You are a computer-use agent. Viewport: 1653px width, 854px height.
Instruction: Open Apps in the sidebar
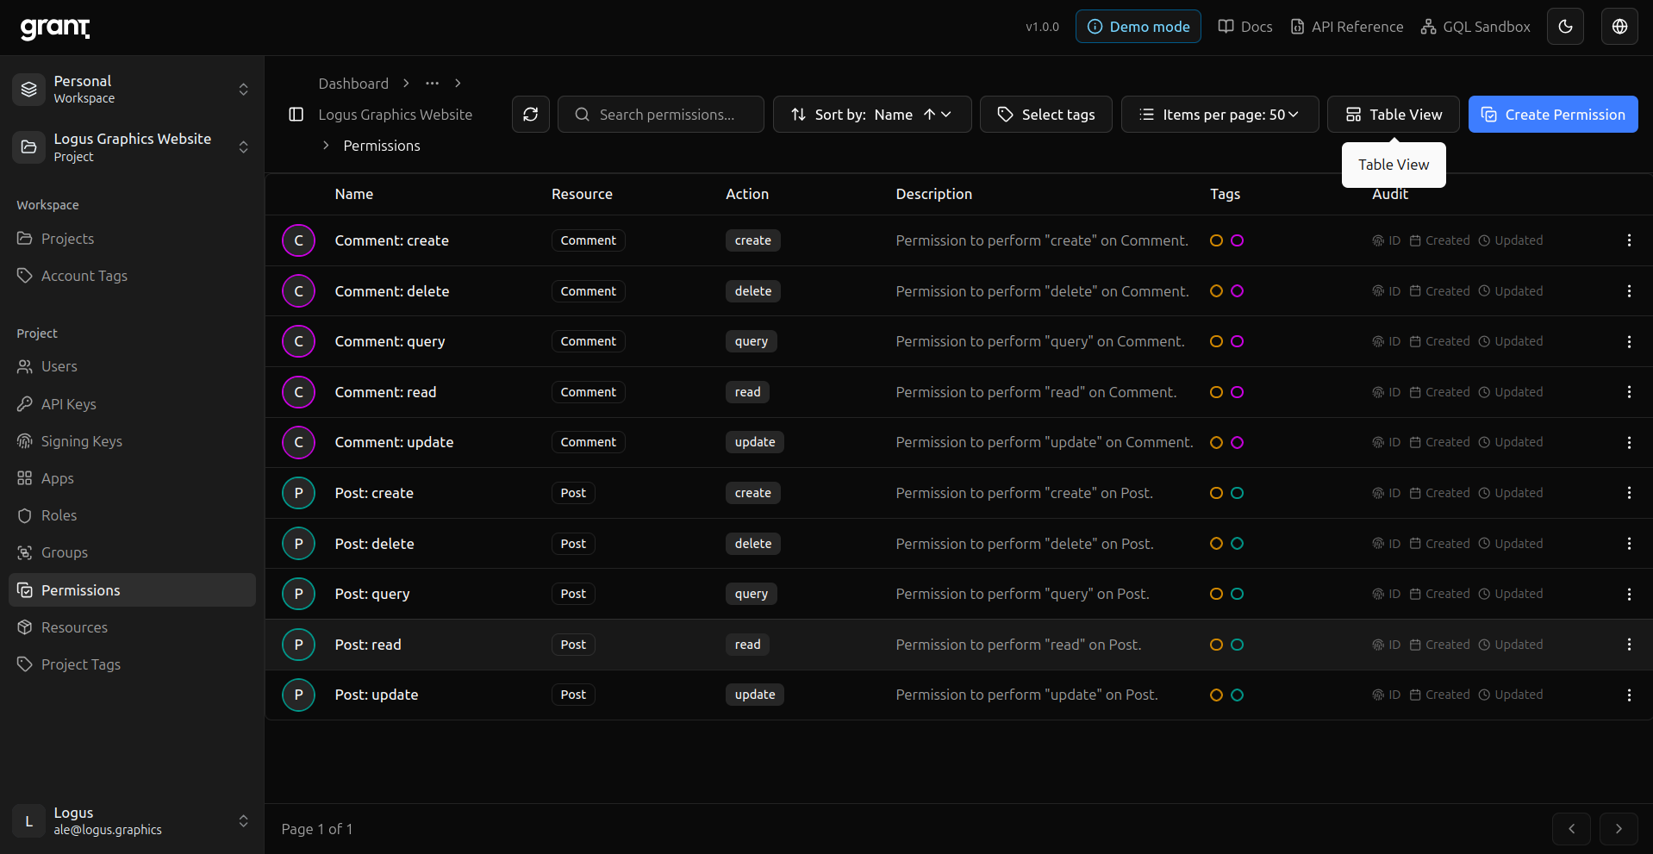coord(132,478)
